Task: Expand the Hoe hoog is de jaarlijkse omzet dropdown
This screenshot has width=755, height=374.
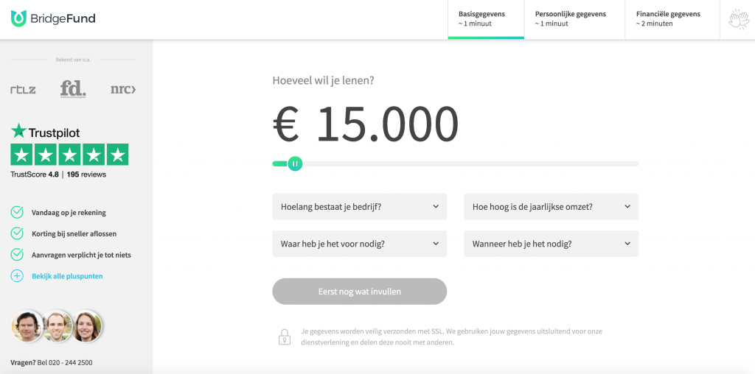Action: 552,207
